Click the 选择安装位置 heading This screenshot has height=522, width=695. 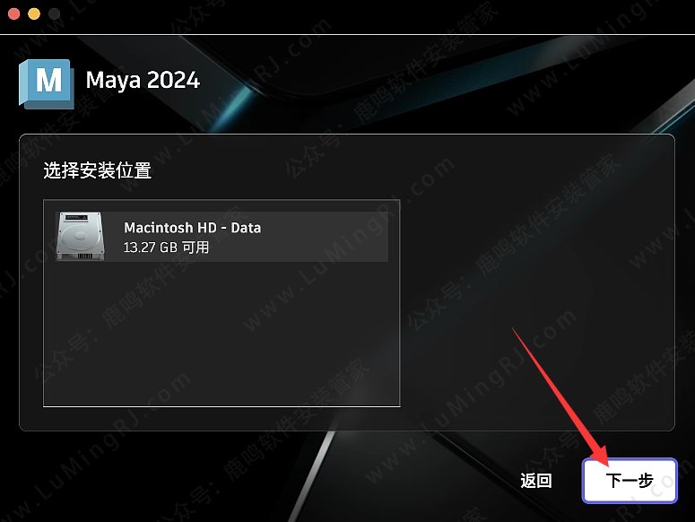(x=98, y=170)
